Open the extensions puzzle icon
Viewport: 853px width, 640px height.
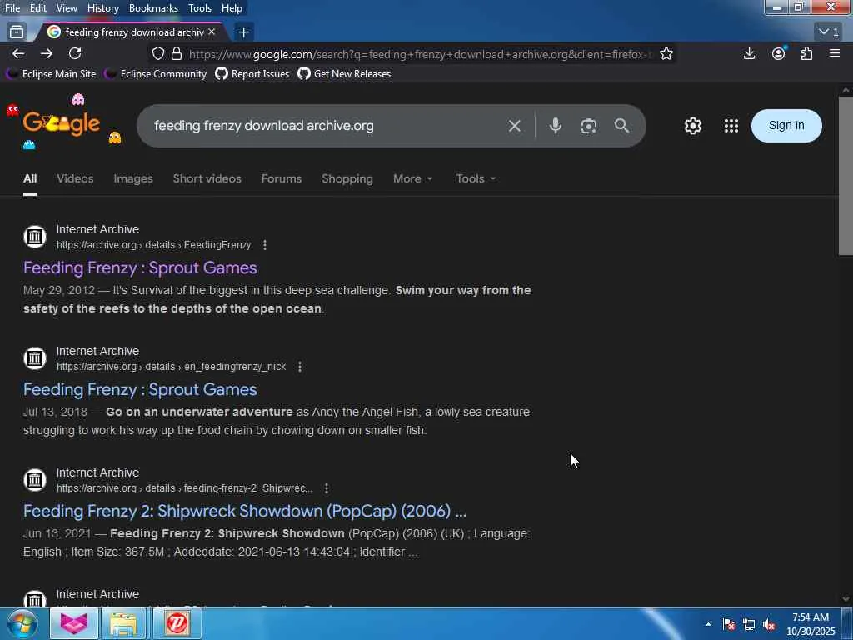click(806, 53)
